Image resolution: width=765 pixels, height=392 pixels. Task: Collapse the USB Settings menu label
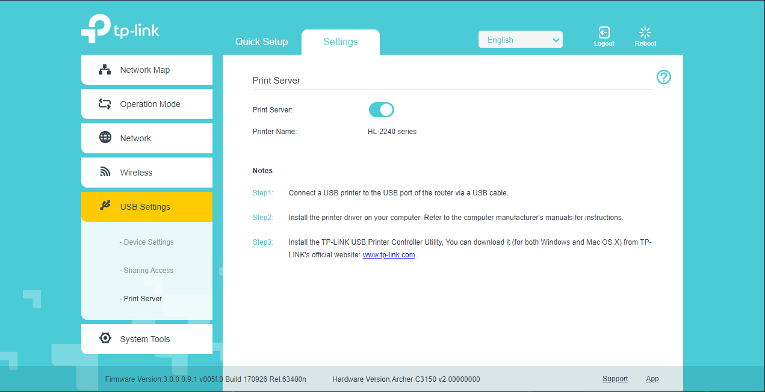point(145,207)
